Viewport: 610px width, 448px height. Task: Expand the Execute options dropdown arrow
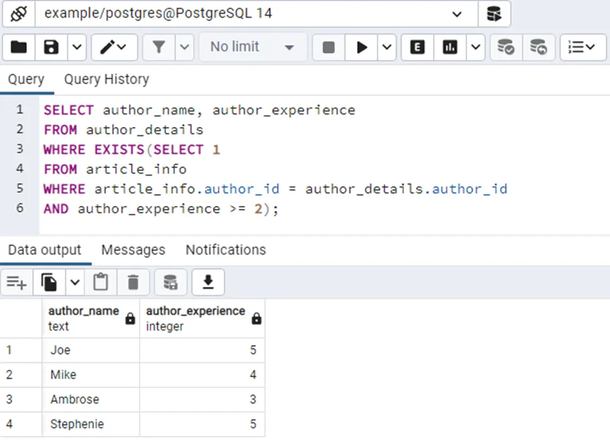click(386, 47)
